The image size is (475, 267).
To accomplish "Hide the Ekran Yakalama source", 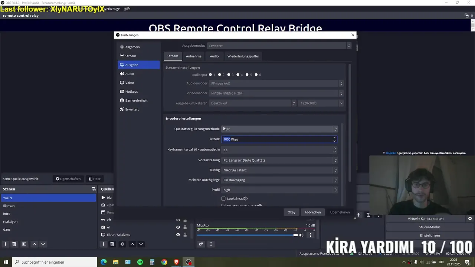I will tap(178, 235).
